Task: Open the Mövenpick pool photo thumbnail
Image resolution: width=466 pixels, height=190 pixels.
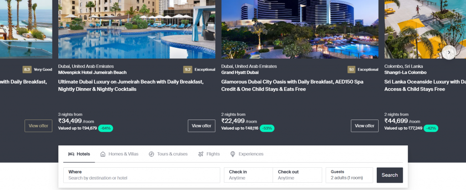Action: [x=137, y=29]
